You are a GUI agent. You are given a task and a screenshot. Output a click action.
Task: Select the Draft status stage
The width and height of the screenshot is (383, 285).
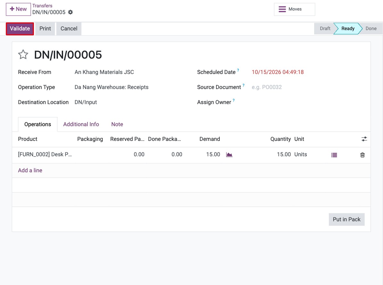pos(325,28)
